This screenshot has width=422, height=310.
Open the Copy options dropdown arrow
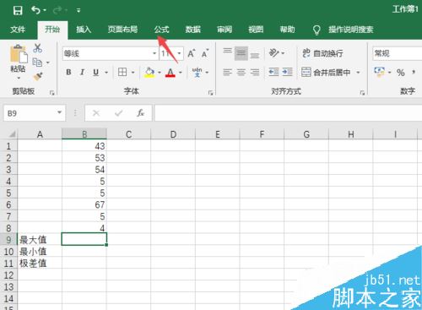coord(48,63)
